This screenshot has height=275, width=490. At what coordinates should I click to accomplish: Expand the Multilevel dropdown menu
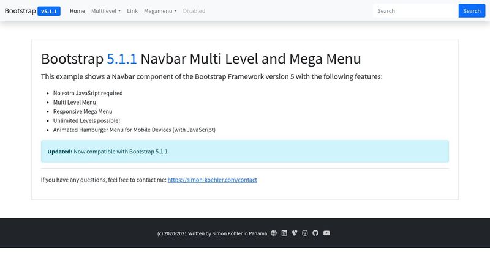(106, 11)
